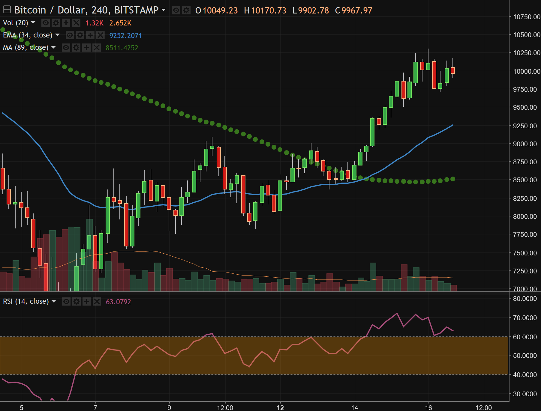
Task: Click the plus icon next to Vol (20)
Action: 66,23
